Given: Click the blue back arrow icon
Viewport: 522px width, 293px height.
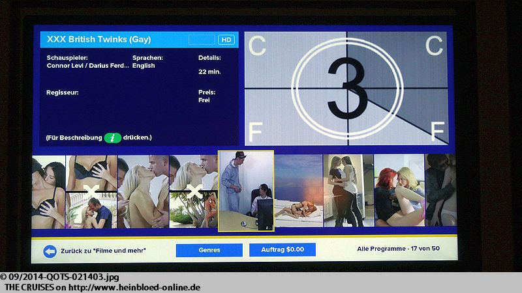Looking at the screenshot, I should [50, 251].
